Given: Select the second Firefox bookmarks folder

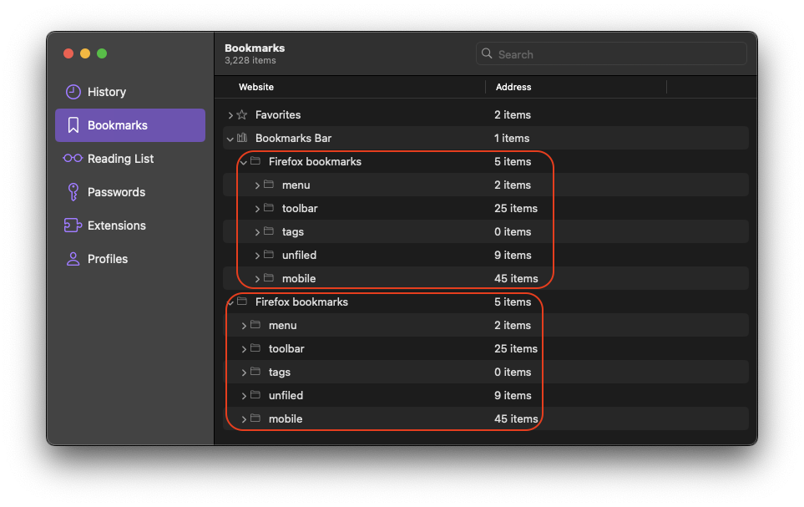Looking at the screenshot, I should [x=301, y=302].
